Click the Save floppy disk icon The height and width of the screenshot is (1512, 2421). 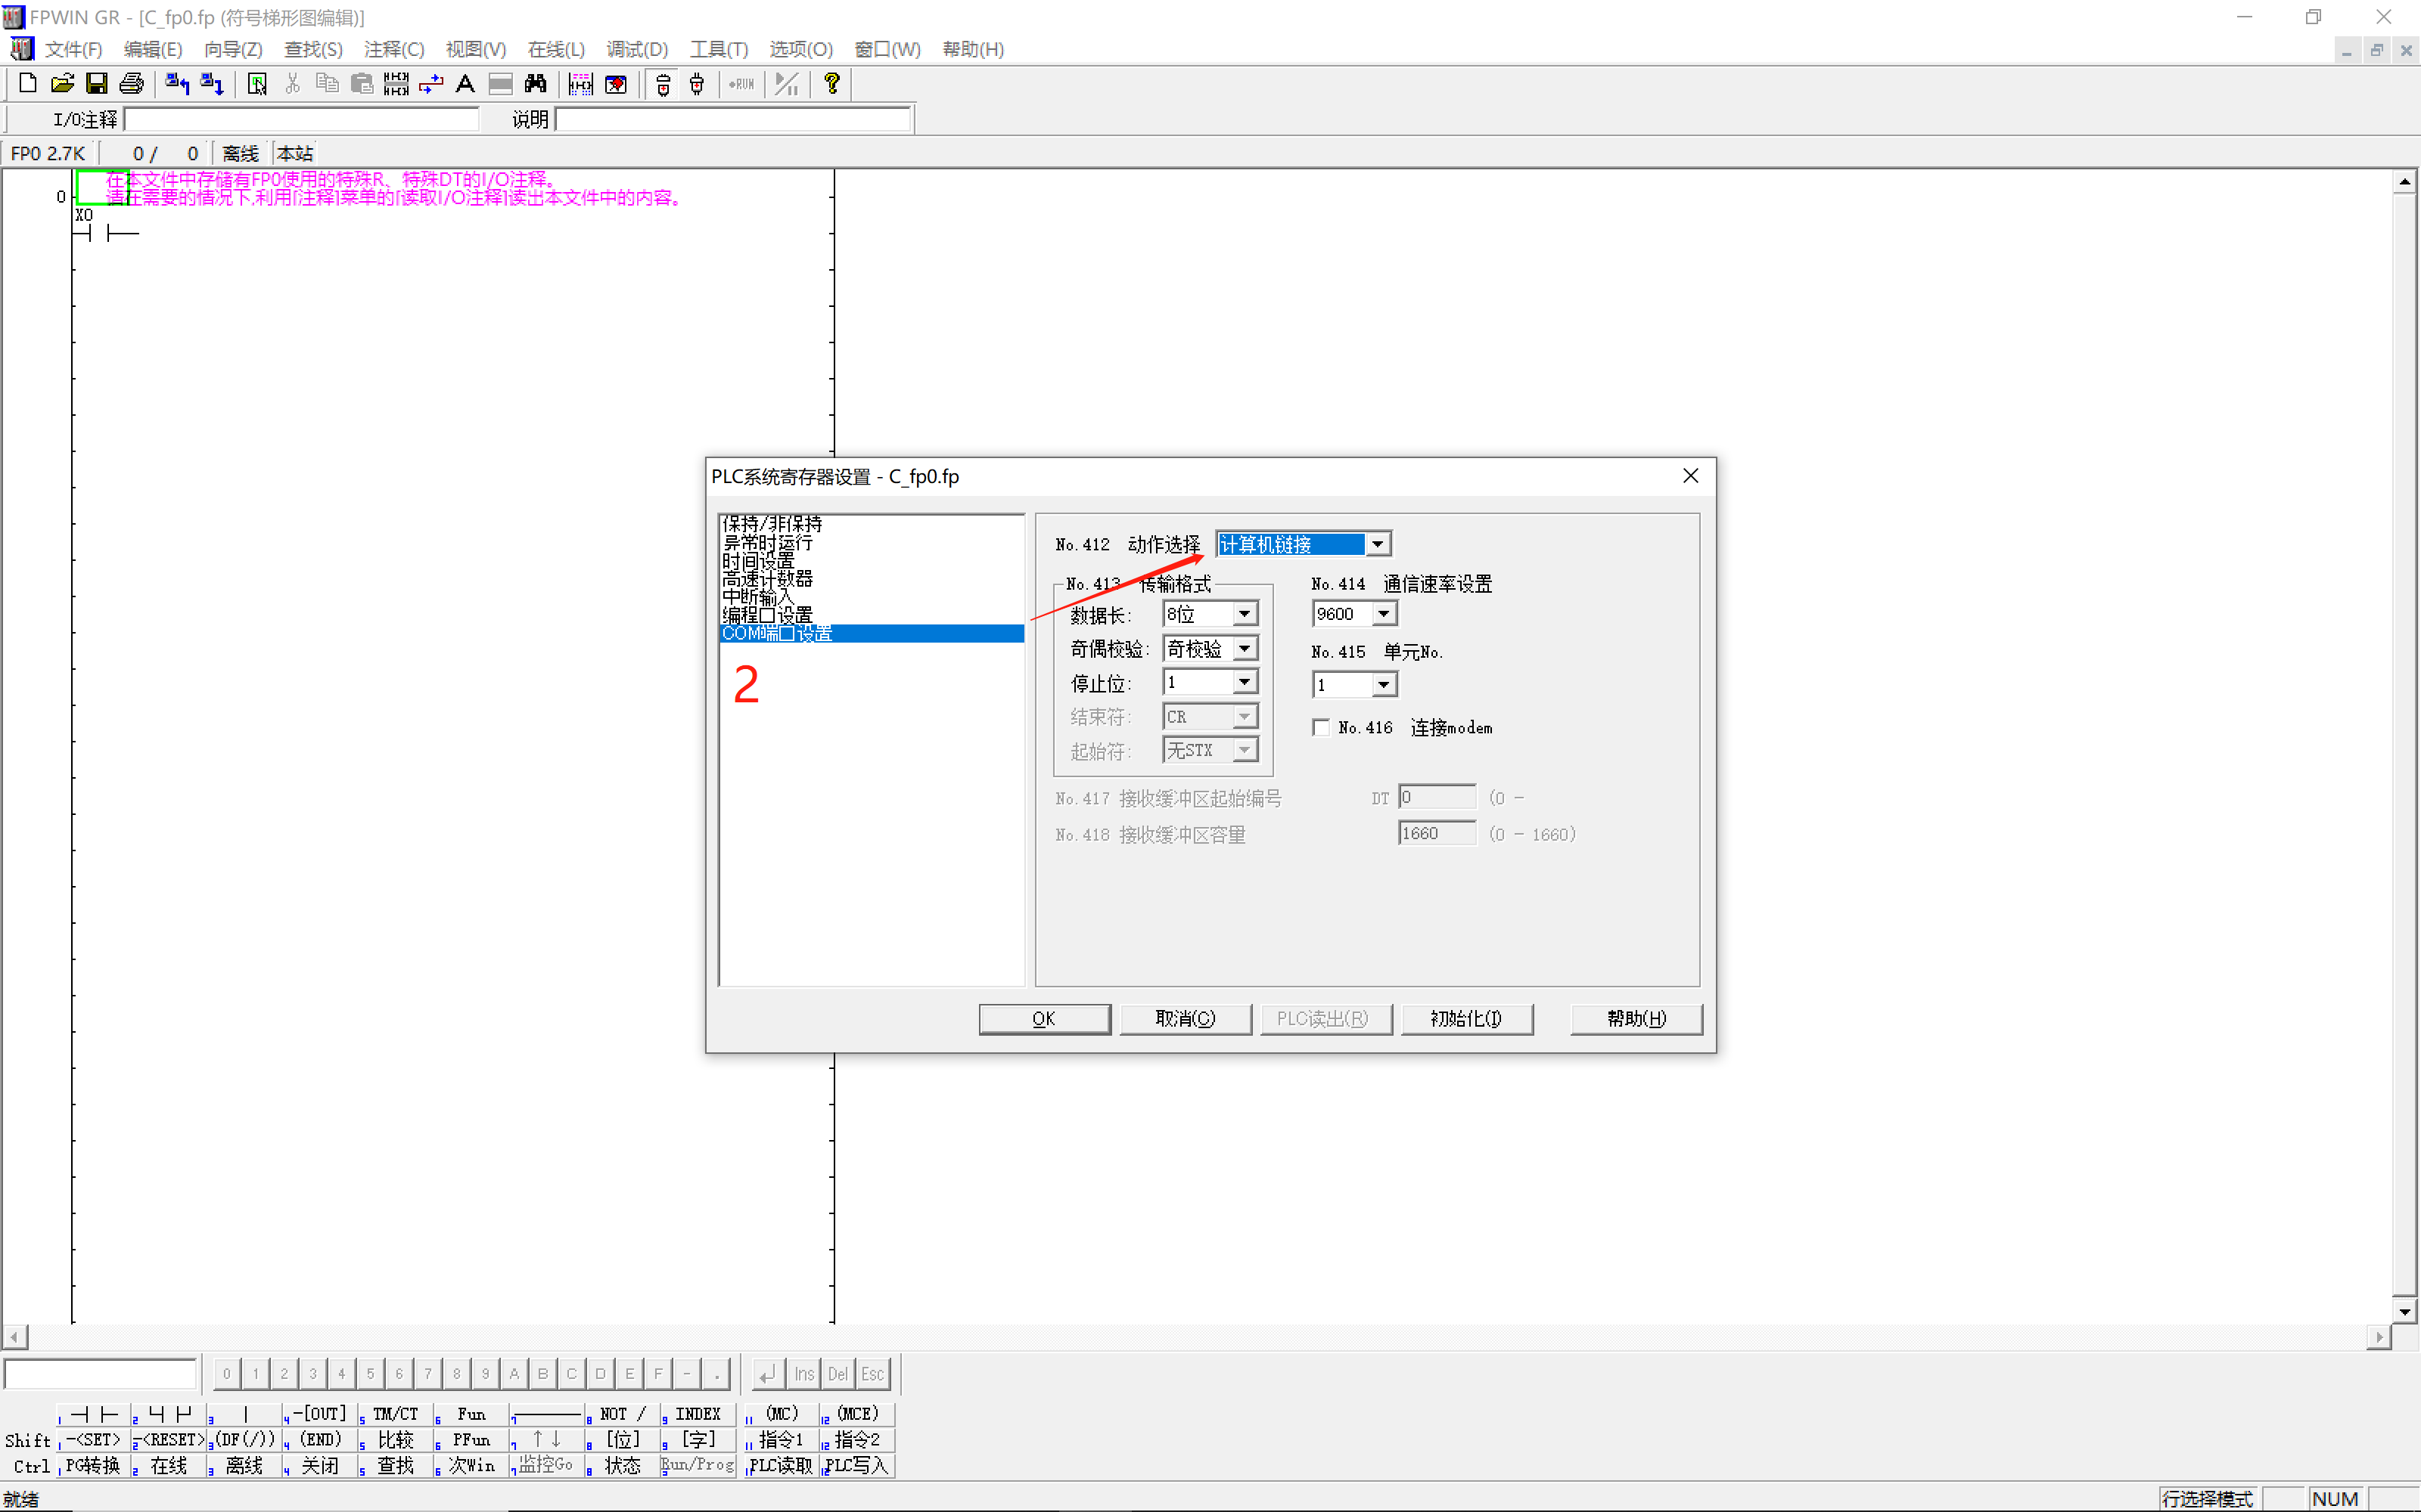click(96, 84)
